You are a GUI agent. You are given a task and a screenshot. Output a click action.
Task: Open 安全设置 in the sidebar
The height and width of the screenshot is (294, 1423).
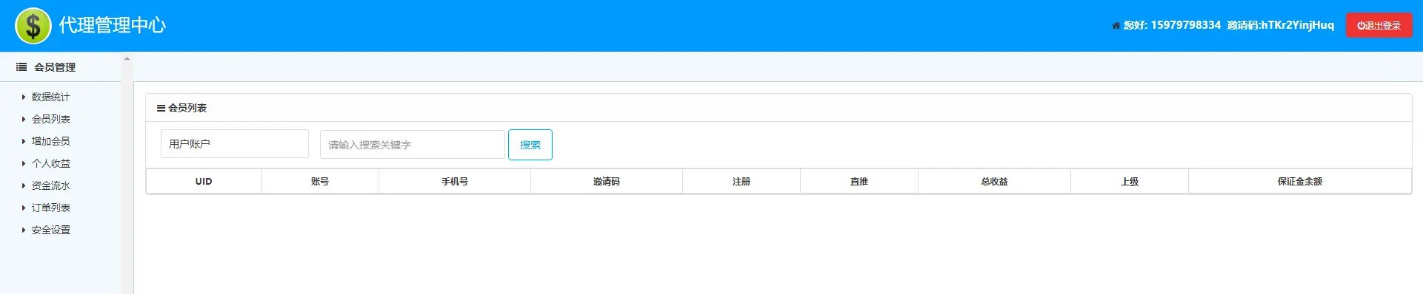(51, 230)
